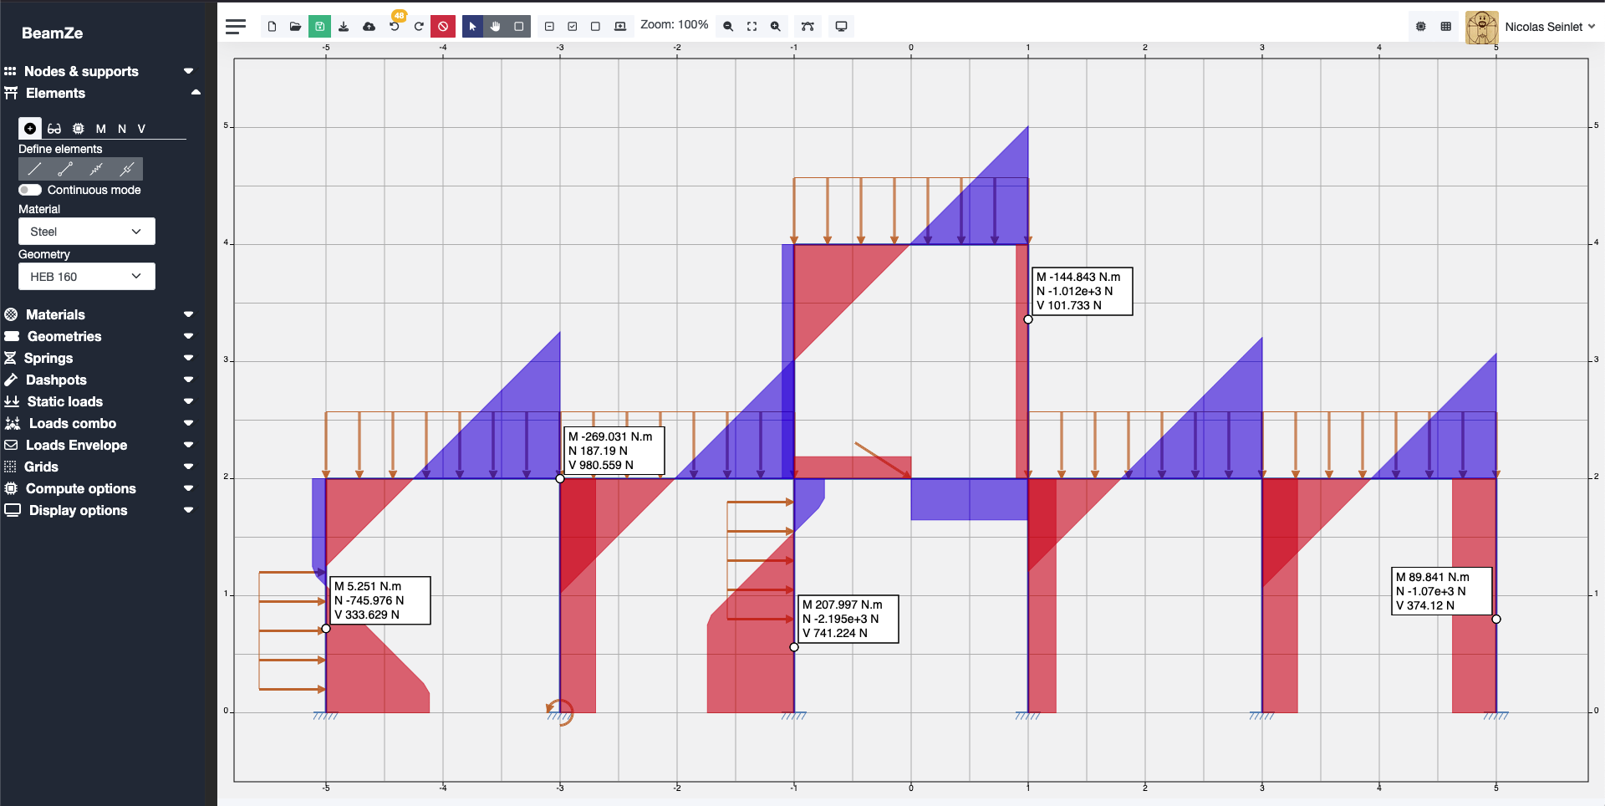This screenshot has width=1605, height=806.
Task: Open the settings gear near the username
Action: point(1420,26)
